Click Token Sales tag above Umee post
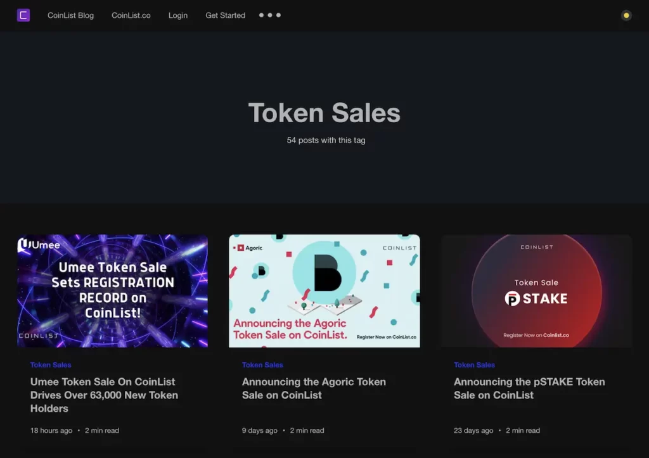The image size is (649, 458). pos(51,365)
